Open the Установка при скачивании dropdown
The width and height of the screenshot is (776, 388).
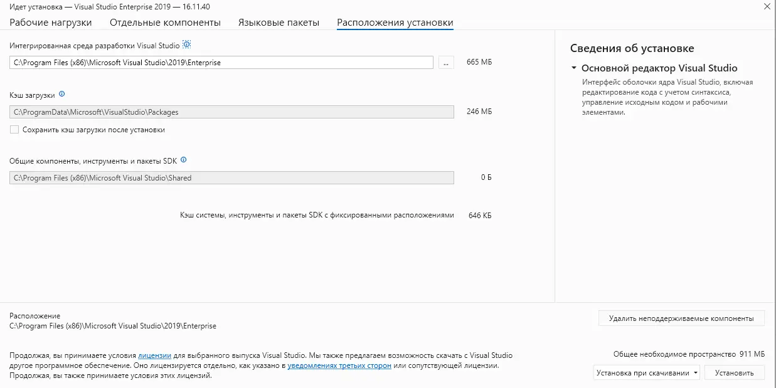coord(646,372)
